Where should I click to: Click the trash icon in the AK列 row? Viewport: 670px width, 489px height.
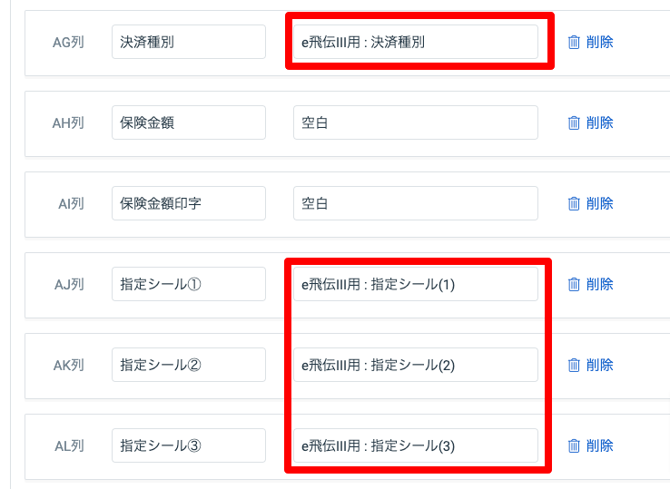574,365
